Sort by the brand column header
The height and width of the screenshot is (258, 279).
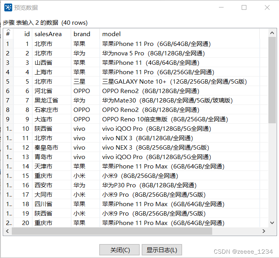[85, 34]
